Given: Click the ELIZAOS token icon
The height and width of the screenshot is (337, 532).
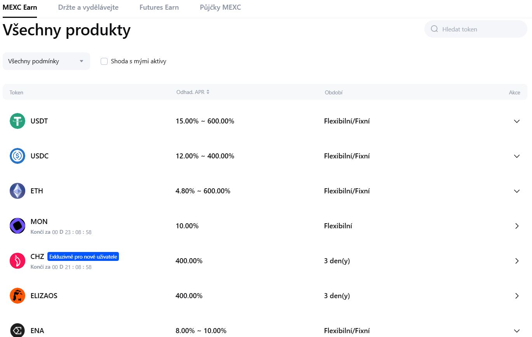Looking at the screenshot, I should [17, 296].
